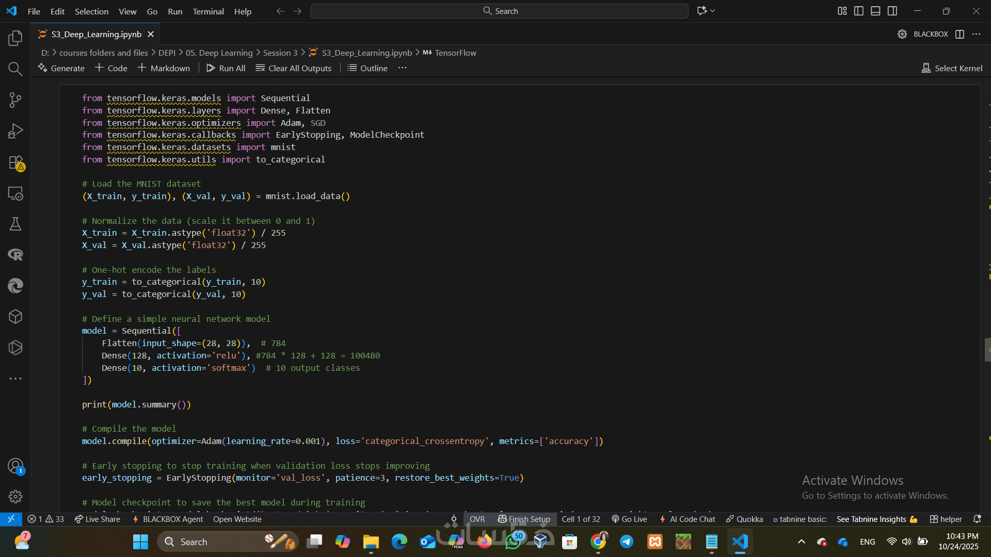Image resolution: width=991 pixels, height=557 pixels.
Task: Open the Remote Explorer view
Action: [15, 193]
